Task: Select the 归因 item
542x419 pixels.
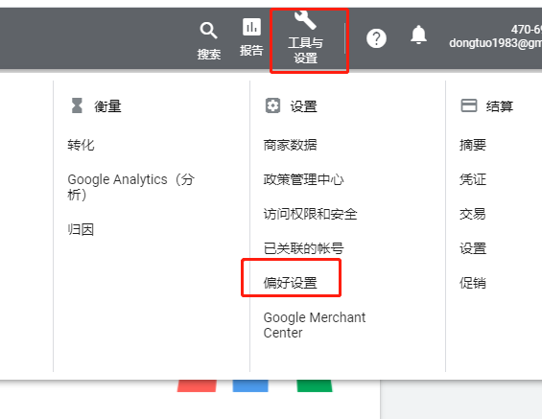Action: pos(81,229)
